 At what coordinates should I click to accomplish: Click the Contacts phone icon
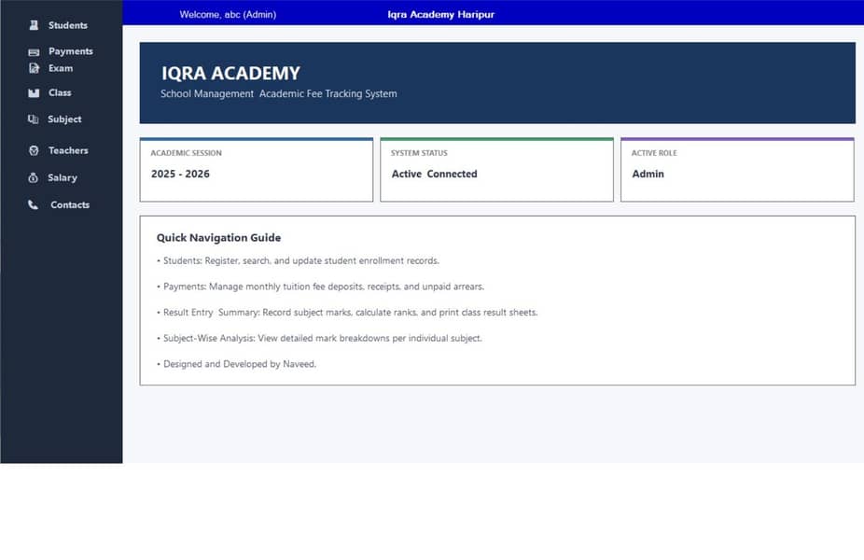pyautogui.click(x=33, y=204)
